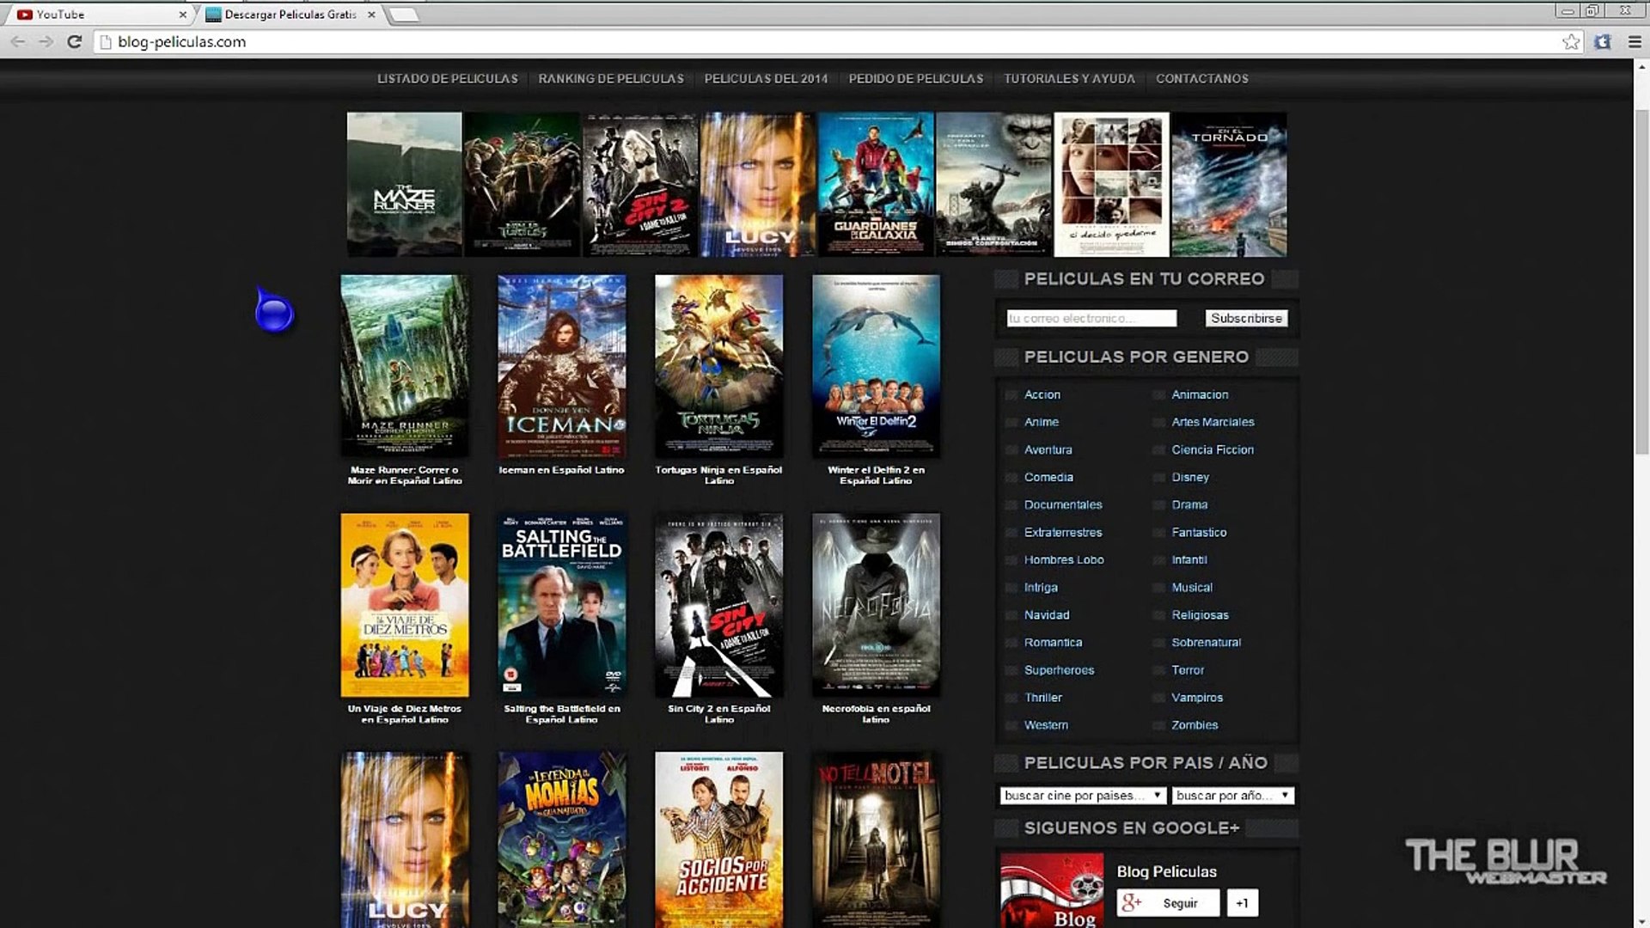This screenshot has height=928, width=1650.
Task: Bookmark page with the star icon
Action: (x=1571, y=41)
